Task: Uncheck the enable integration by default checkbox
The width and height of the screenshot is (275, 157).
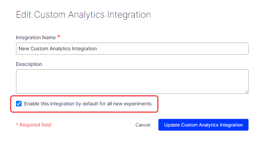Action: (19, 104)
